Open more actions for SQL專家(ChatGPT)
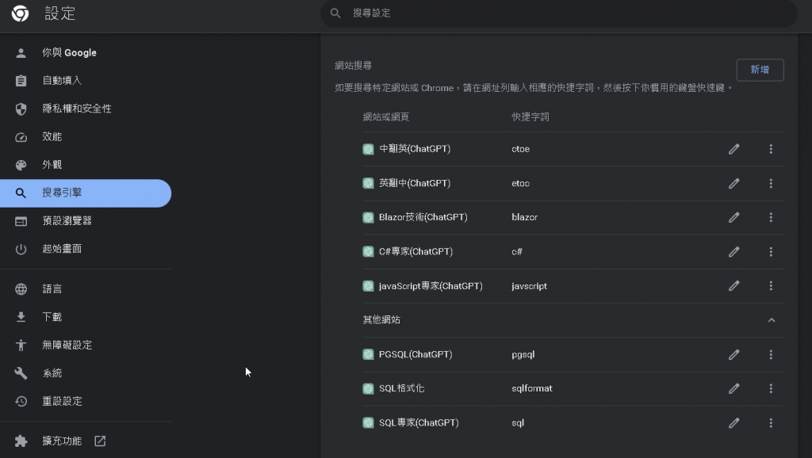 tap(771, 423)
